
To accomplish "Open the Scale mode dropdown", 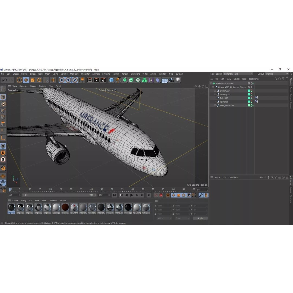I will tap(182, 218).
